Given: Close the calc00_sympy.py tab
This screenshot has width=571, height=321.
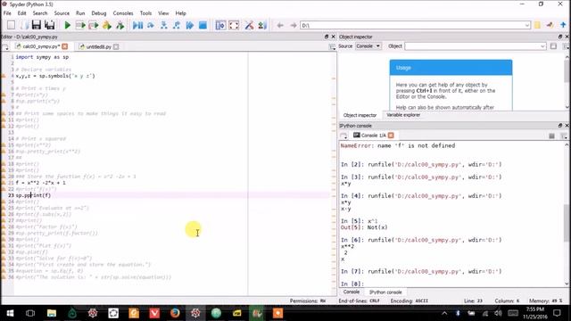Looking at the screenshot, I should 65,46.
